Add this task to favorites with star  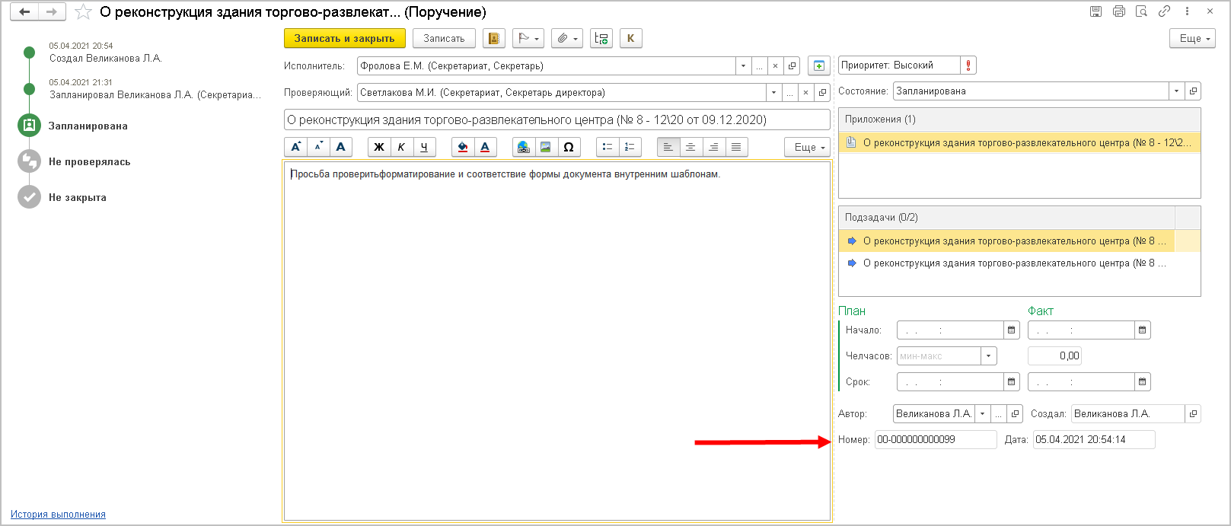click(x=83, y=12)
